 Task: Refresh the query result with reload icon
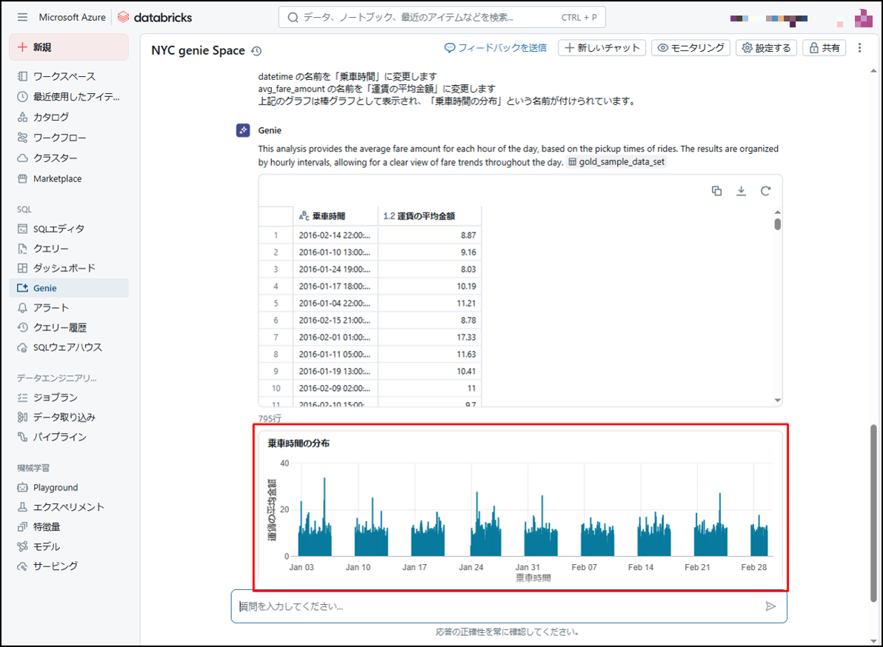coord(765,191)
